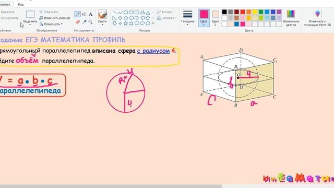Select the Text tool

[x=90, y=15]
